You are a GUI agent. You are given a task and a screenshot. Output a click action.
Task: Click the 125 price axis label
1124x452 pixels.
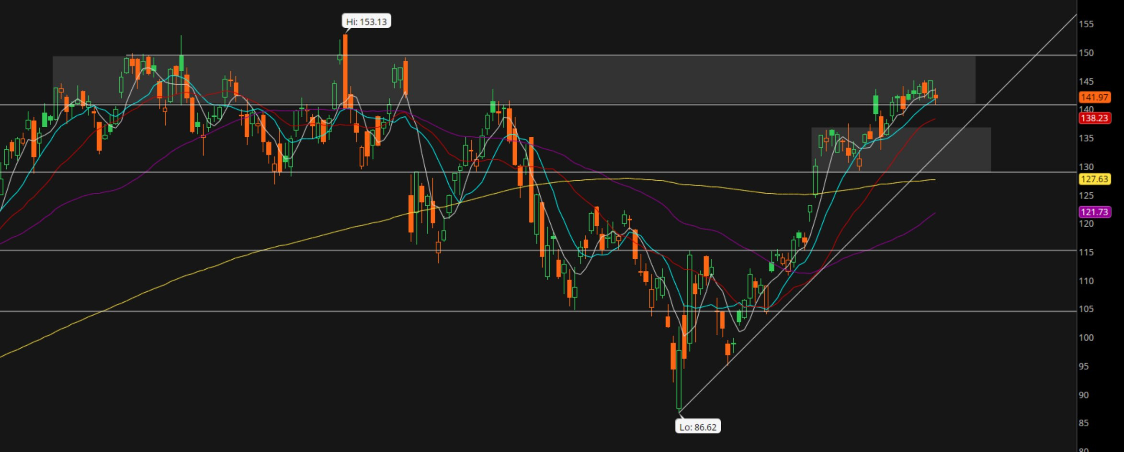[1086, 195]
